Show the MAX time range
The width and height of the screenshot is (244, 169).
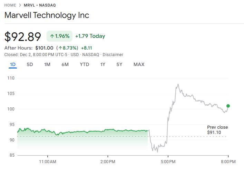tap(139, 64)
